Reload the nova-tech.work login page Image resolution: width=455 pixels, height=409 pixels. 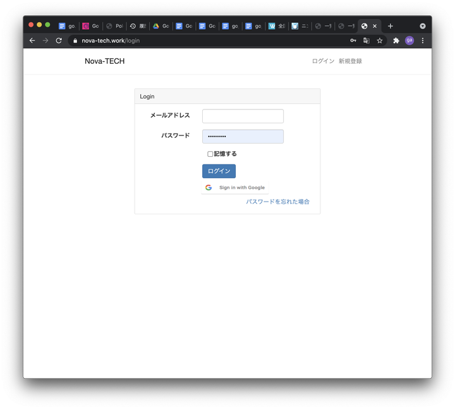pos(59,40)
